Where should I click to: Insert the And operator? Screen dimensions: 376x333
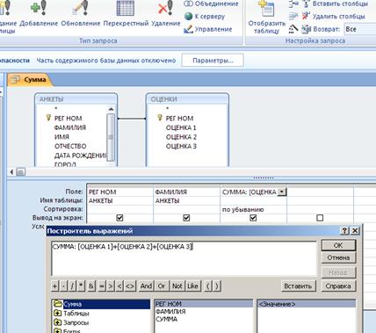point(146,286)
